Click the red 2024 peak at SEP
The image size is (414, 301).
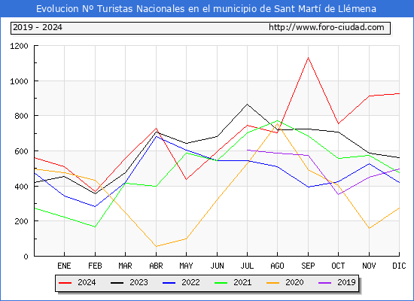click(308, 58)
